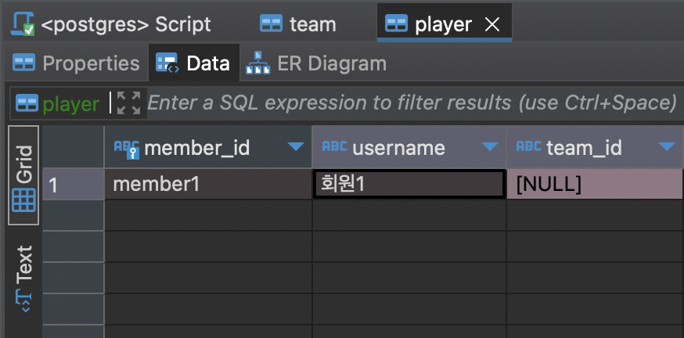
Task: Switch to the team table tab
Action: [x=298, y=24]
